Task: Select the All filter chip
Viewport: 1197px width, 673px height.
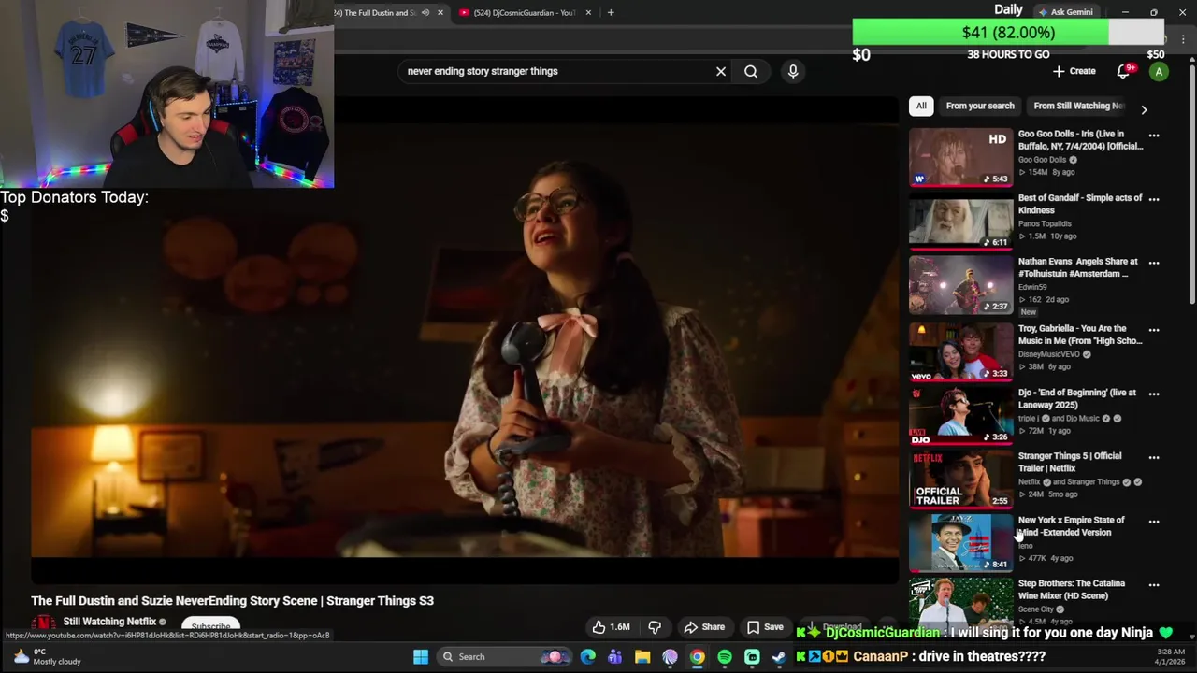Action: pyautogui.click(x=921, y=106)
